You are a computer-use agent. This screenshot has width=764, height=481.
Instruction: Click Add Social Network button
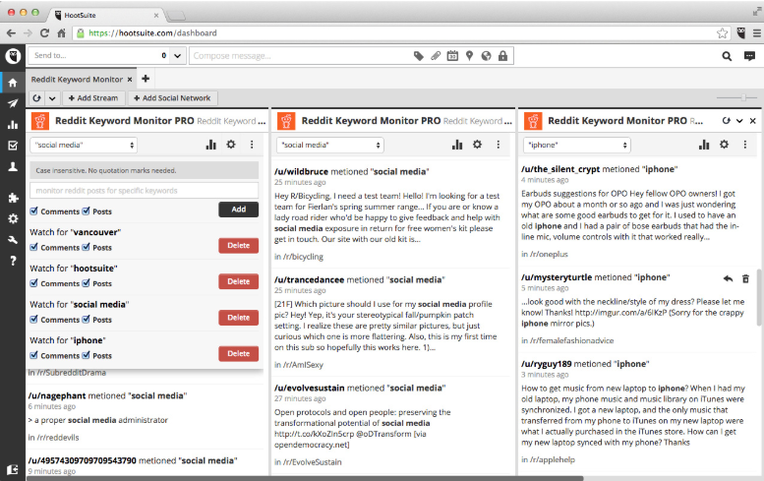tap(172, 98)
